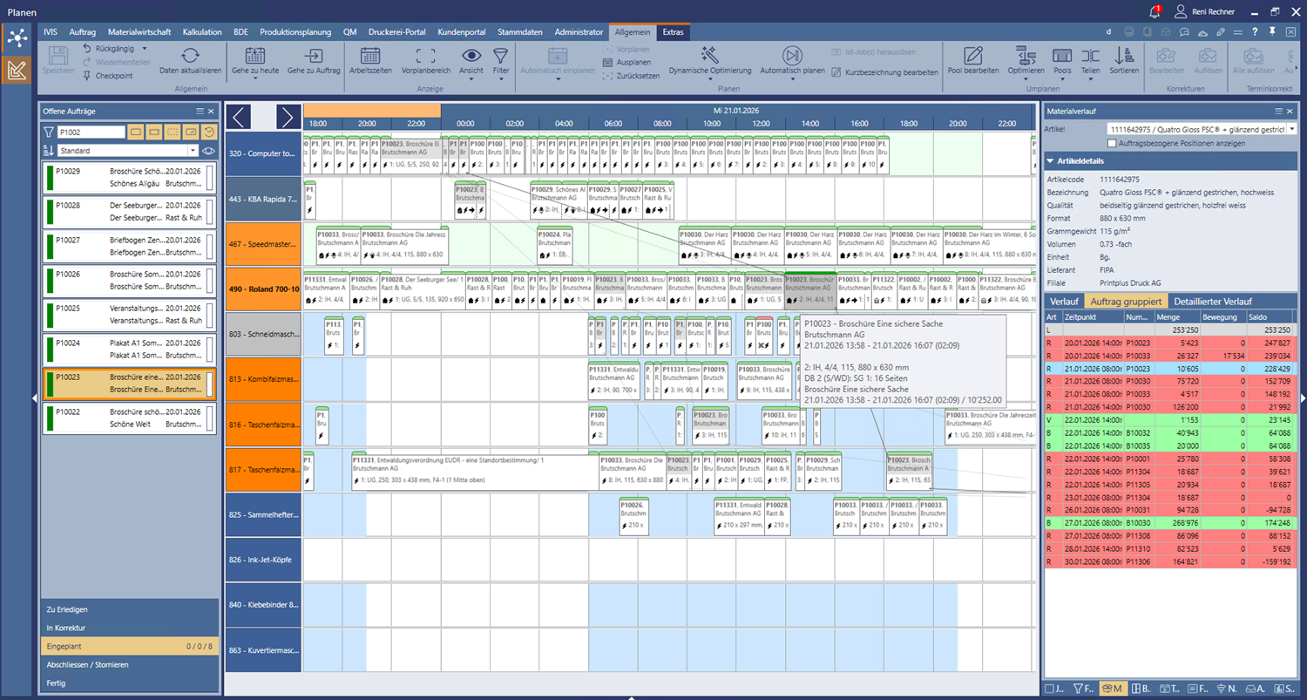The width and height of the screenshot is (1307, 700).
Task: Click the P1002 filter input field
Action: point(91,133)
